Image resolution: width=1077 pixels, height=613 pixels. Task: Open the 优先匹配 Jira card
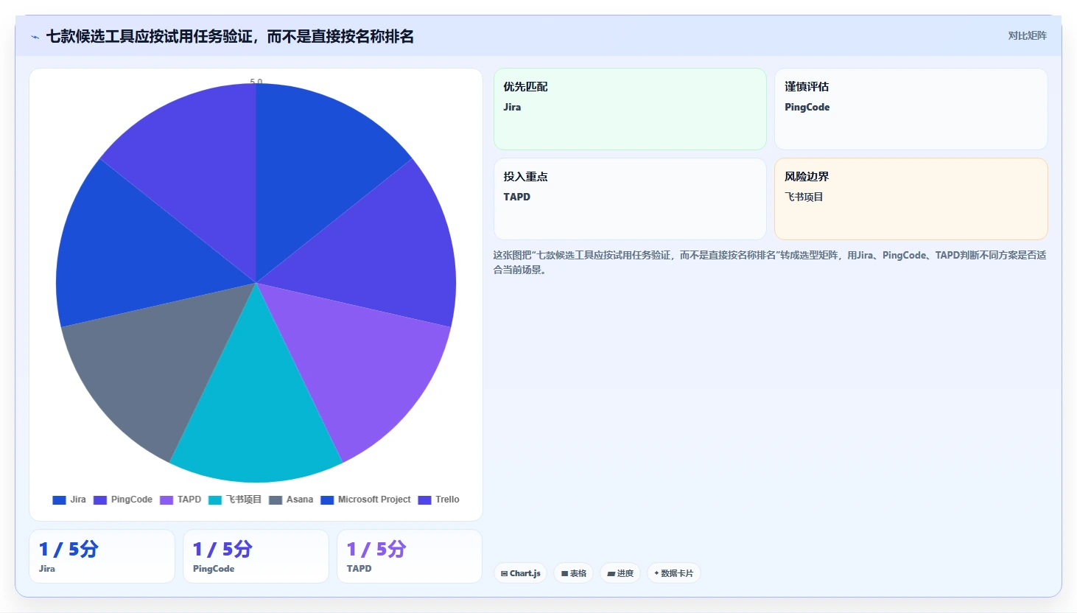coord(630,109)
